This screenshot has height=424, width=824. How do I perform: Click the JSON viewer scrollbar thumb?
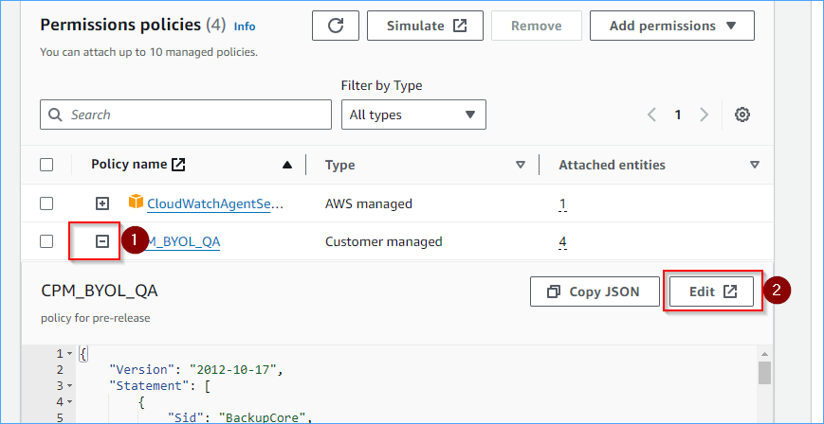[764, 373]
